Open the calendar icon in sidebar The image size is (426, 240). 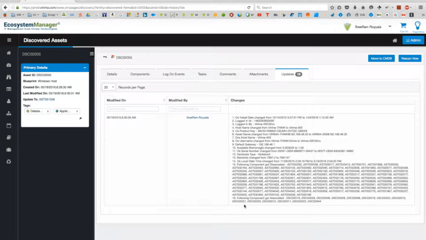[x=9, y=125]
